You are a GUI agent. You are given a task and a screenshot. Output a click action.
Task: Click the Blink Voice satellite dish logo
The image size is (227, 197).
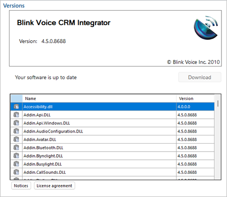click(206, 28)
